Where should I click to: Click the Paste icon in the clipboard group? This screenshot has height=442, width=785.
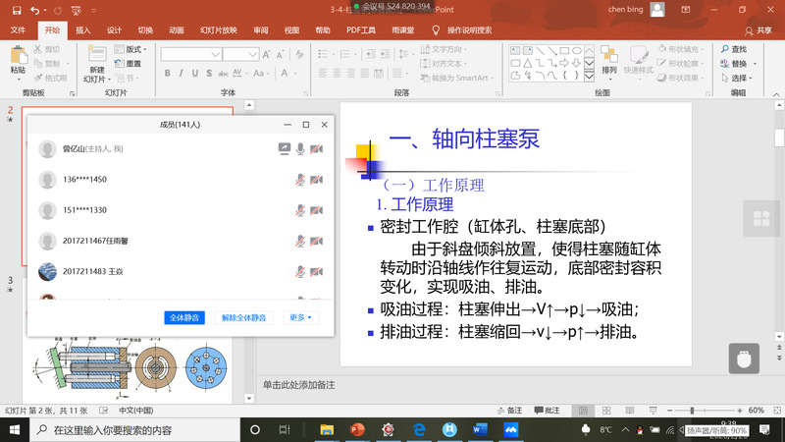coord(18,55)
